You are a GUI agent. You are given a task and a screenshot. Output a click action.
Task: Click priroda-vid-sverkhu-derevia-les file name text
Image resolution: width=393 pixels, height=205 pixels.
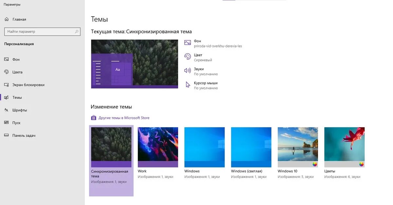pos(218,46)
